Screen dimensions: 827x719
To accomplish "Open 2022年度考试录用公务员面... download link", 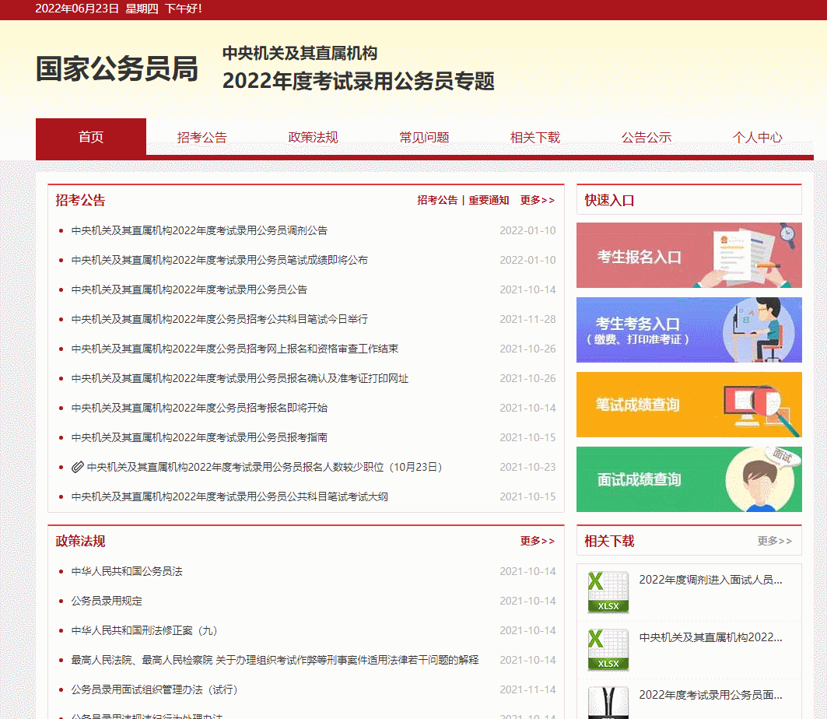I will click(x=710, y=695).
